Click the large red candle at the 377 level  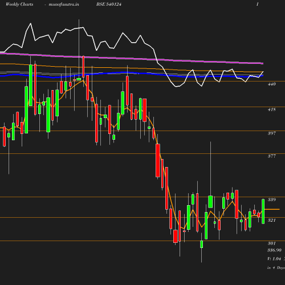158,161
